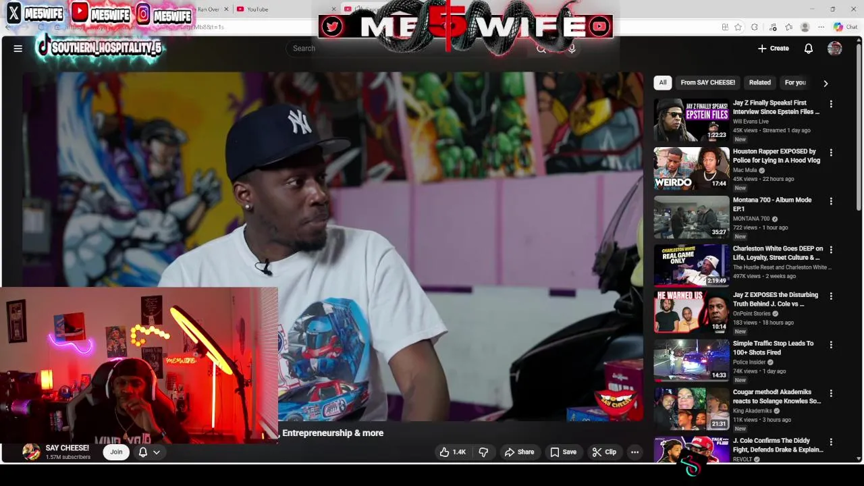Open options menu for Jay Z Finally Speaks
864x486 pixels.
pos(831,105)
